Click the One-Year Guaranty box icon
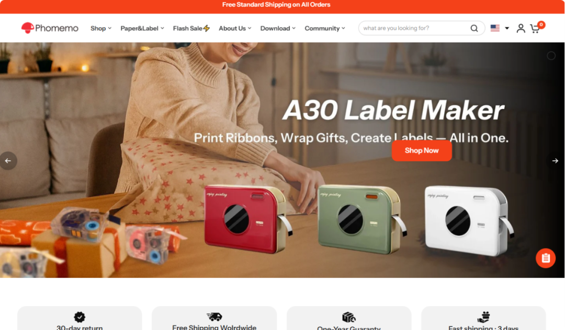Viewport: 565px width, 330px height. [349, 317]
